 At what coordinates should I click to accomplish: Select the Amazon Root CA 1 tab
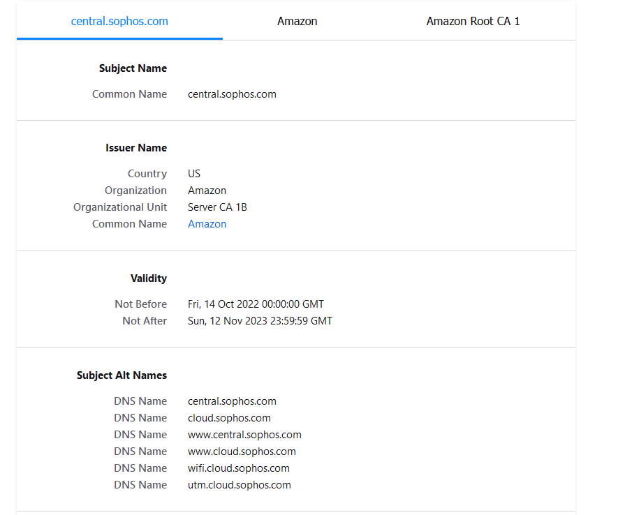(473, 21)
